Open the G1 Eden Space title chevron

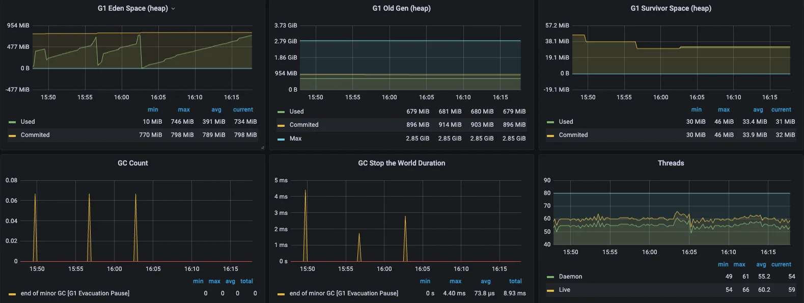pyautogui.click(x=173, y=9)
